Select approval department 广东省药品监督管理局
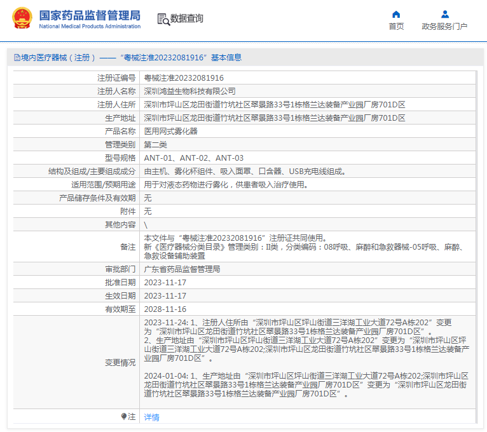 (x=182, y=269)
